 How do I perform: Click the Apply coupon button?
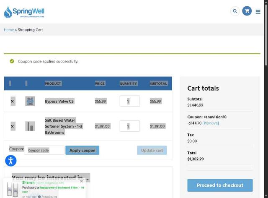coord(82,150)
